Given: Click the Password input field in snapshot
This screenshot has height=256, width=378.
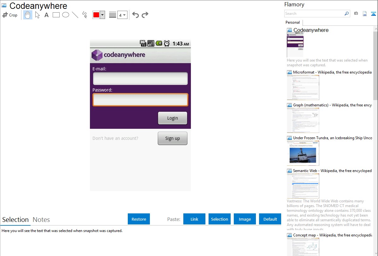Looking at the screenshot, I should [x=140, y=100].
